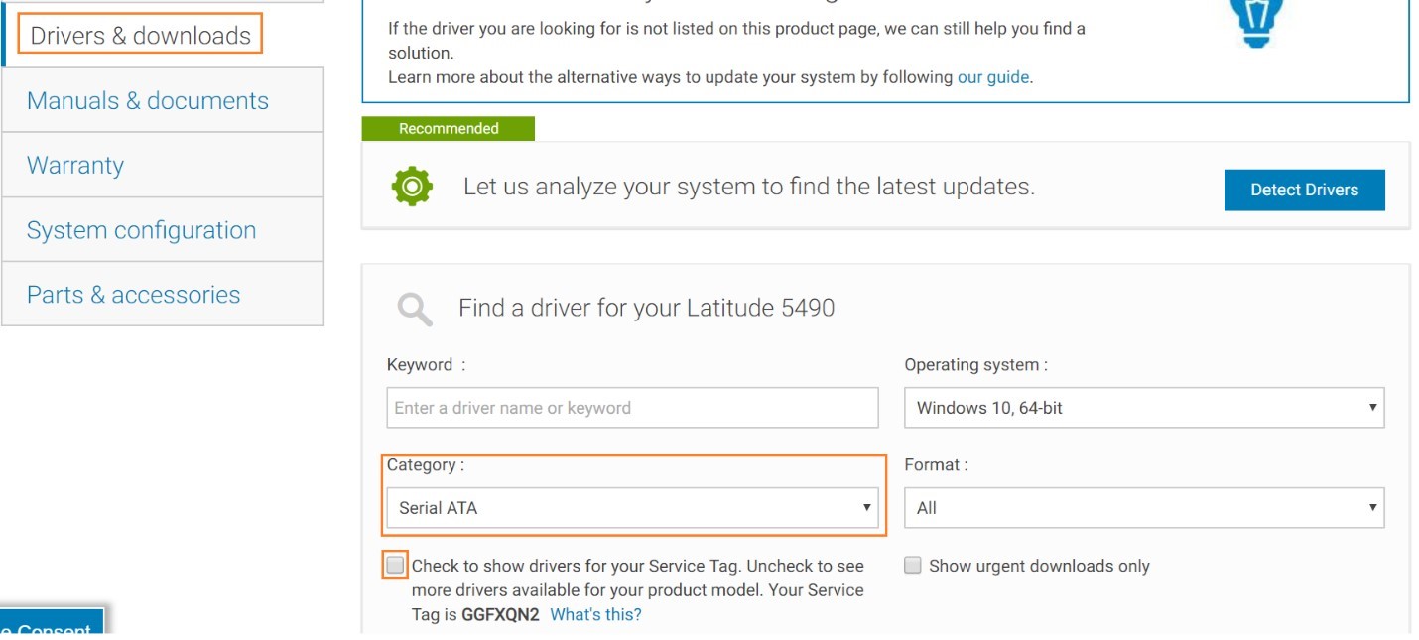Open the Operating system dropdown
The height and width of the screenshot is (640, 1419).
[x=1144, y=408]
